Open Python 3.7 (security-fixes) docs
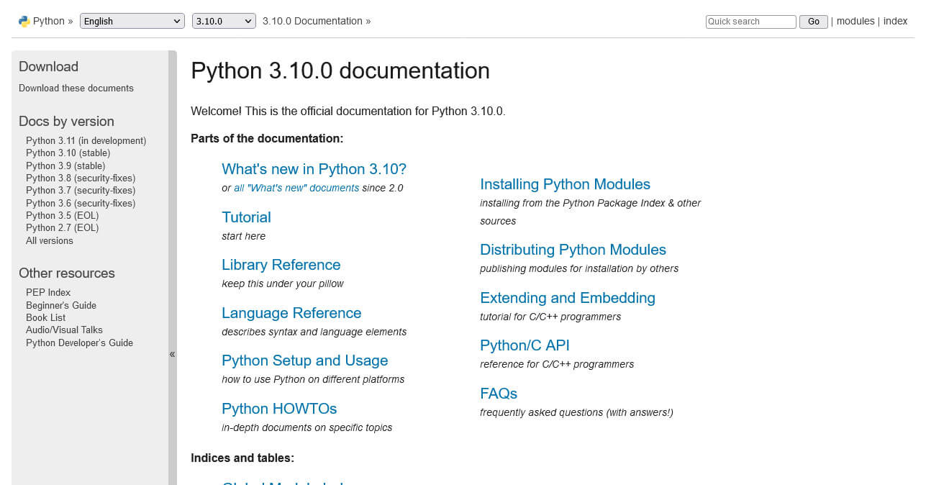 click(81, 190)
